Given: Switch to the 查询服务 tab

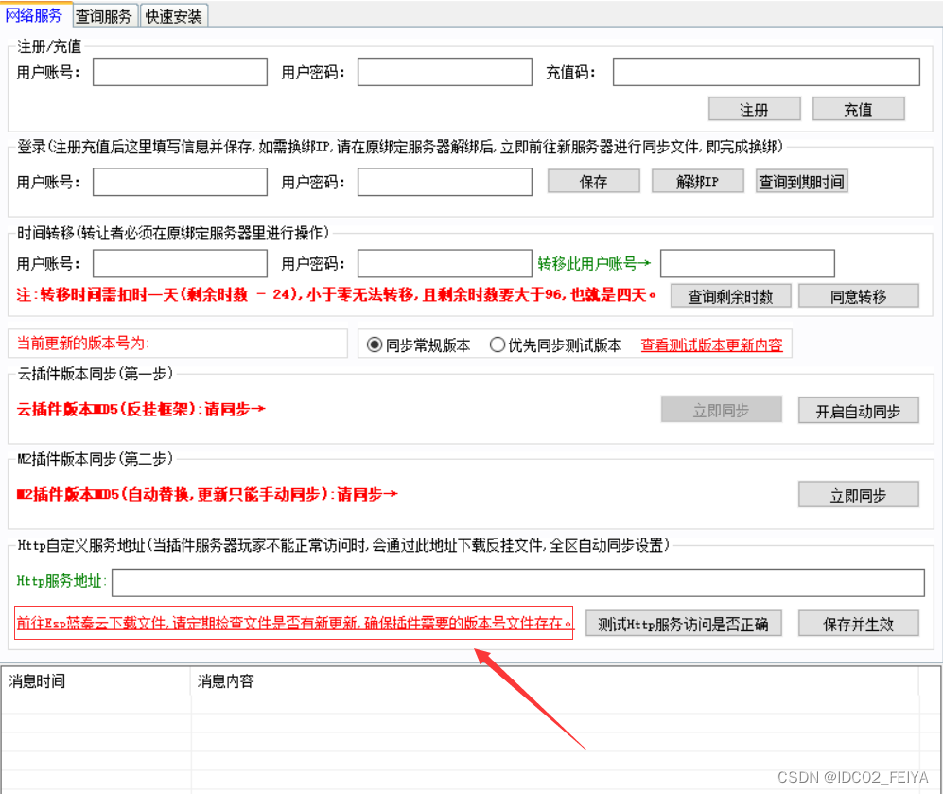Looking at the screenshot, I should 104,16.
